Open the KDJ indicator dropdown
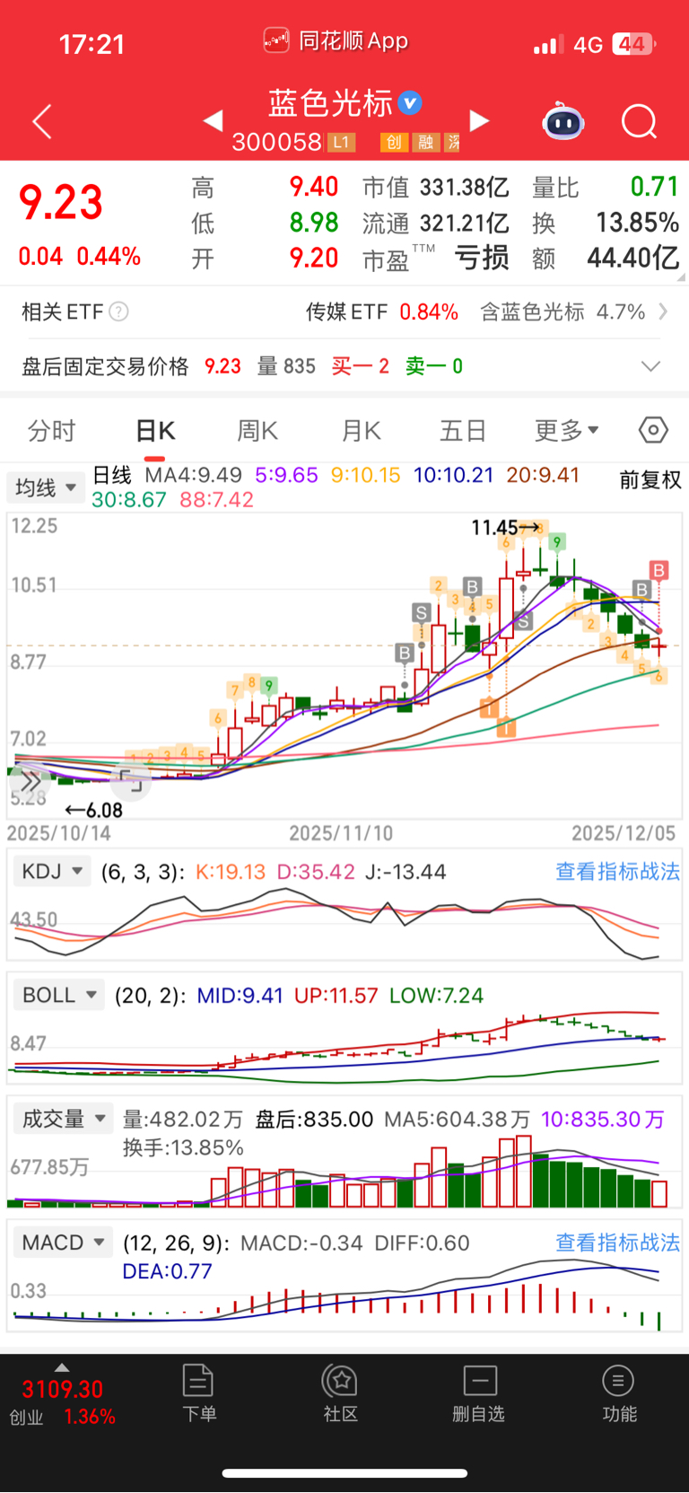 [x=52, y=871]
